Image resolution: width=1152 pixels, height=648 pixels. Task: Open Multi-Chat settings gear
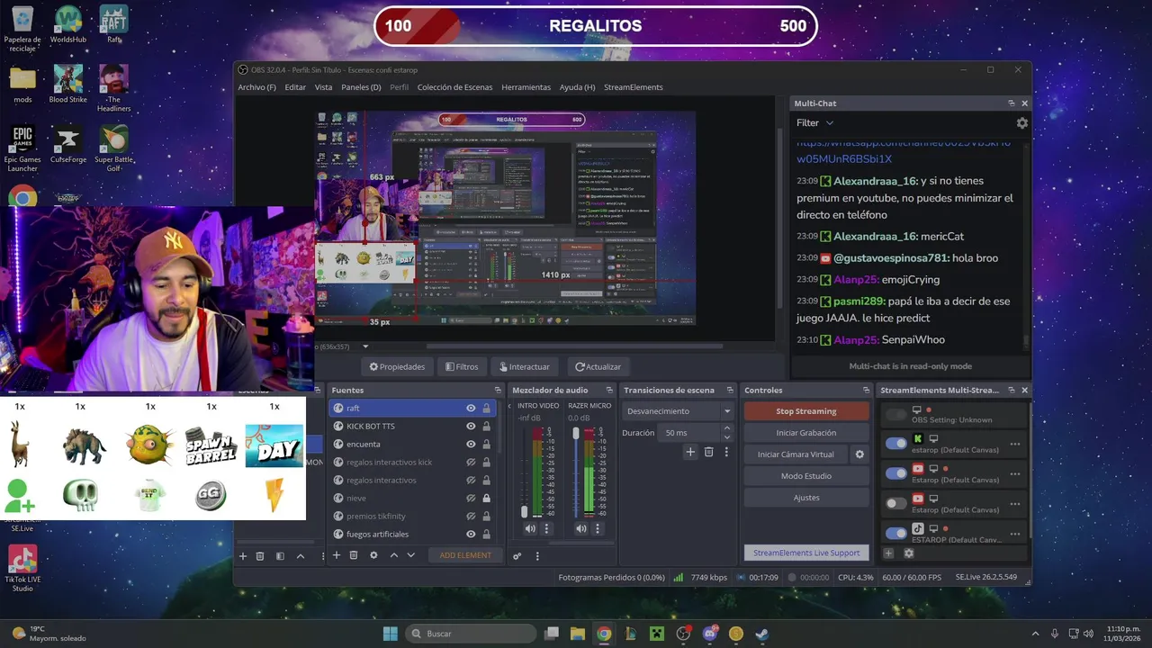pyautogui.click(x=1021, y=123)
